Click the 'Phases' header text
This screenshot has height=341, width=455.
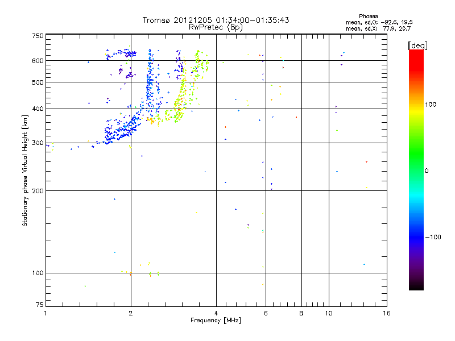pos(368,16)
